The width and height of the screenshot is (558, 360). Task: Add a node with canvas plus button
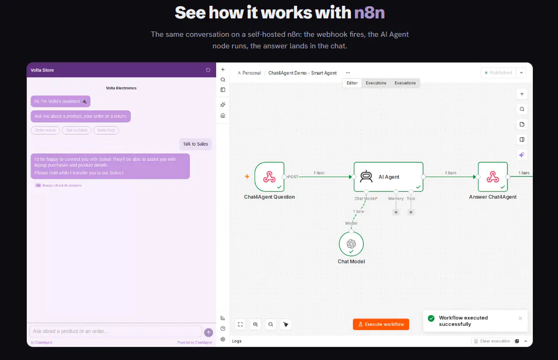522,94
